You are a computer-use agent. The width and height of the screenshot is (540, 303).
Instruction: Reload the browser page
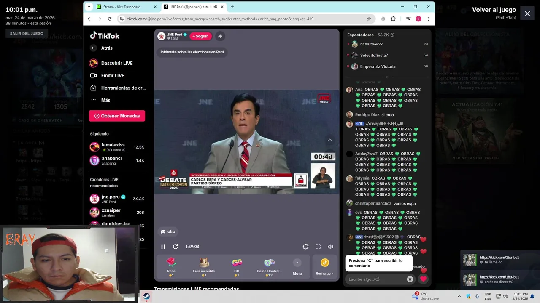pos(110,19)
